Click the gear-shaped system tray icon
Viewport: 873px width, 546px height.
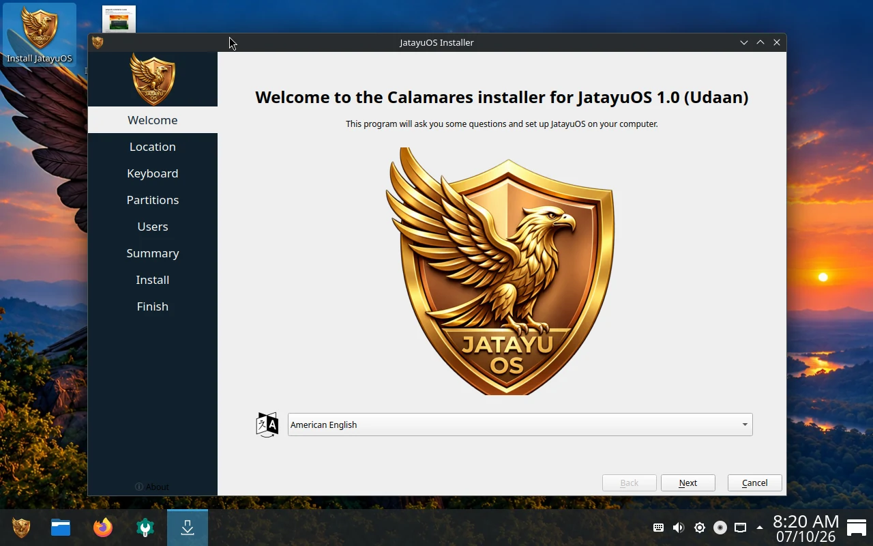700,528
